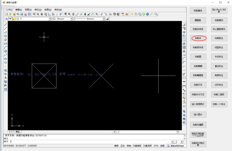Open the ByLayer color dropdown
The width and height of the screenshot is (232, 151).
point(72,19)
